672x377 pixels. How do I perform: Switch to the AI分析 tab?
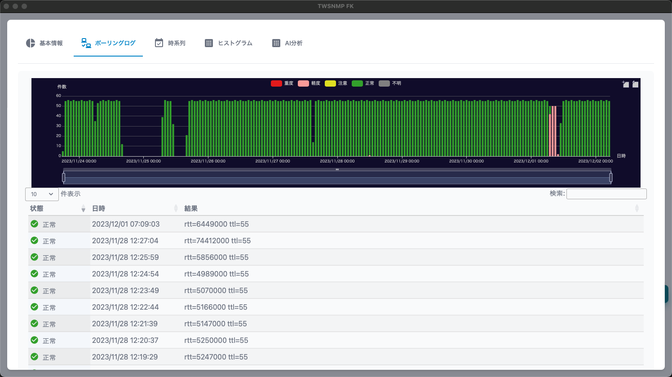coord(287,43)
